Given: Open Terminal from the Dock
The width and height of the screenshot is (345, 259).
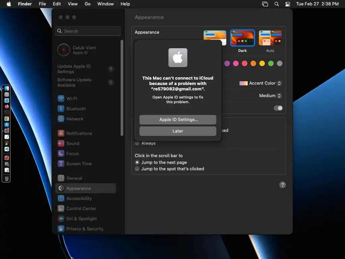Looking at the screenshot, I should (7, 113).
